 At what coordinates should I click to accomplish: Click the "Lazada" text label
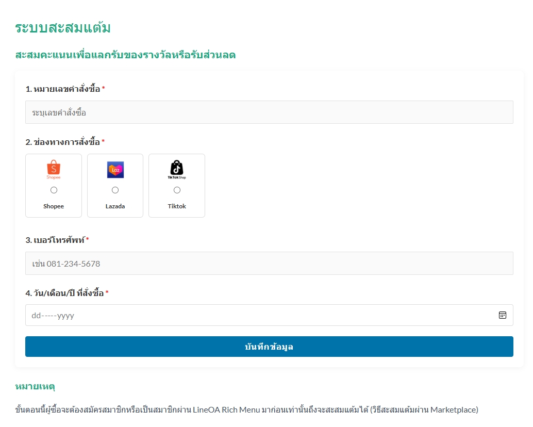115,206
